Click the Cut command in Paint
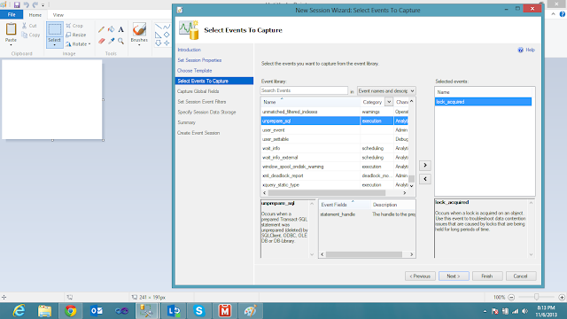567x319 pixels. tap(29, 26)
